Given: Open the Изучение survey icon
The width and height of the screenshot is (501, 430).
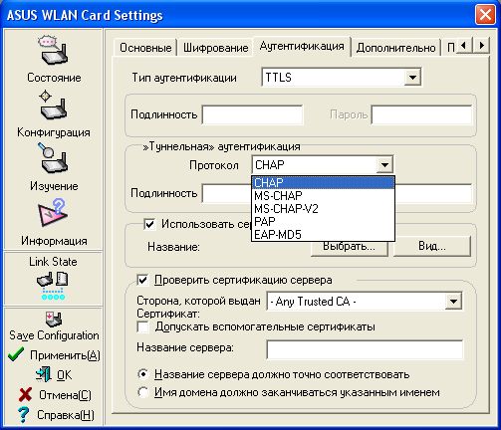Looking at the screenshot, I should tap(54, 158).
